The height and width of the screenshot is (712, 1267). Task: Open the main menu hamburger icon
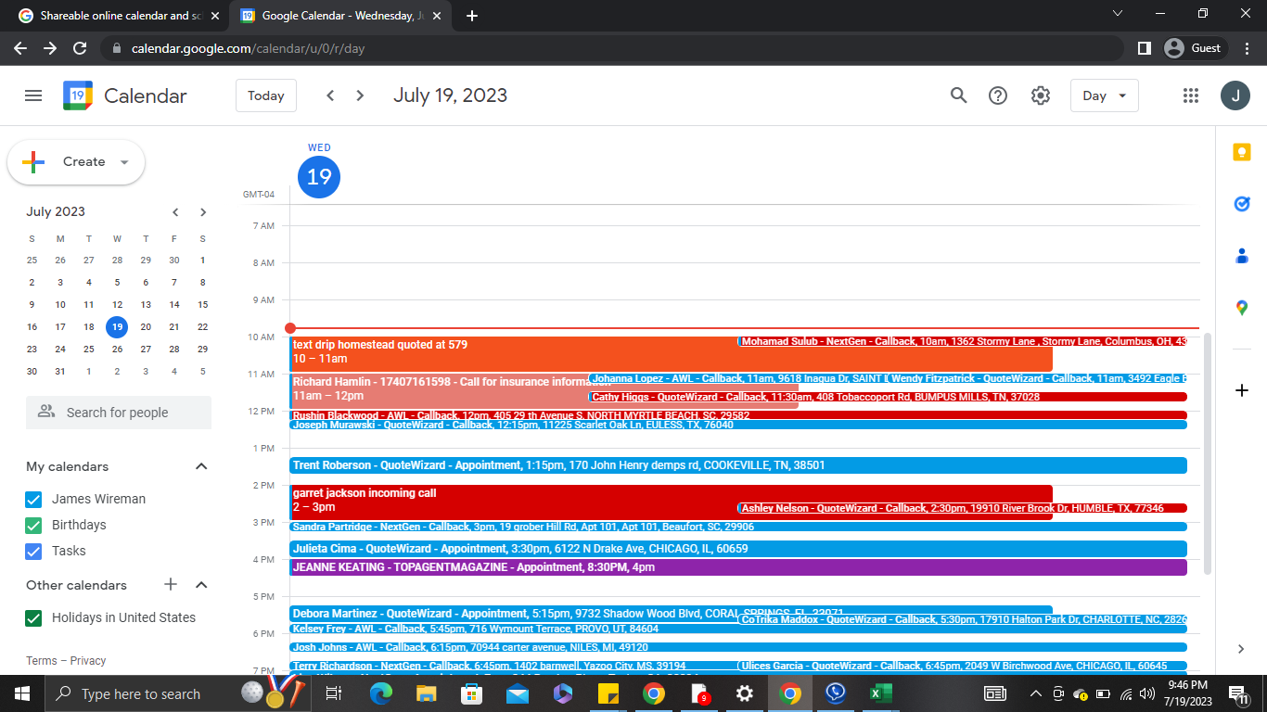pos(33,95)
